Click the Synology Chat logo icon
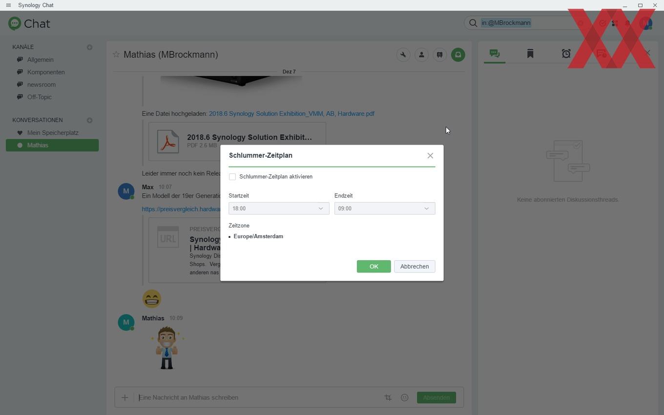The height and width of the screenshot is (415, 664). point(15,23)
